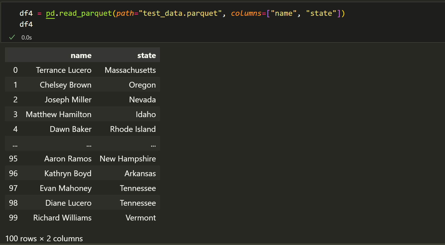Image resolution: width=445 pixels, height=245 pixels.
Task: Click row index 95
Action: (x=13, y=159)
